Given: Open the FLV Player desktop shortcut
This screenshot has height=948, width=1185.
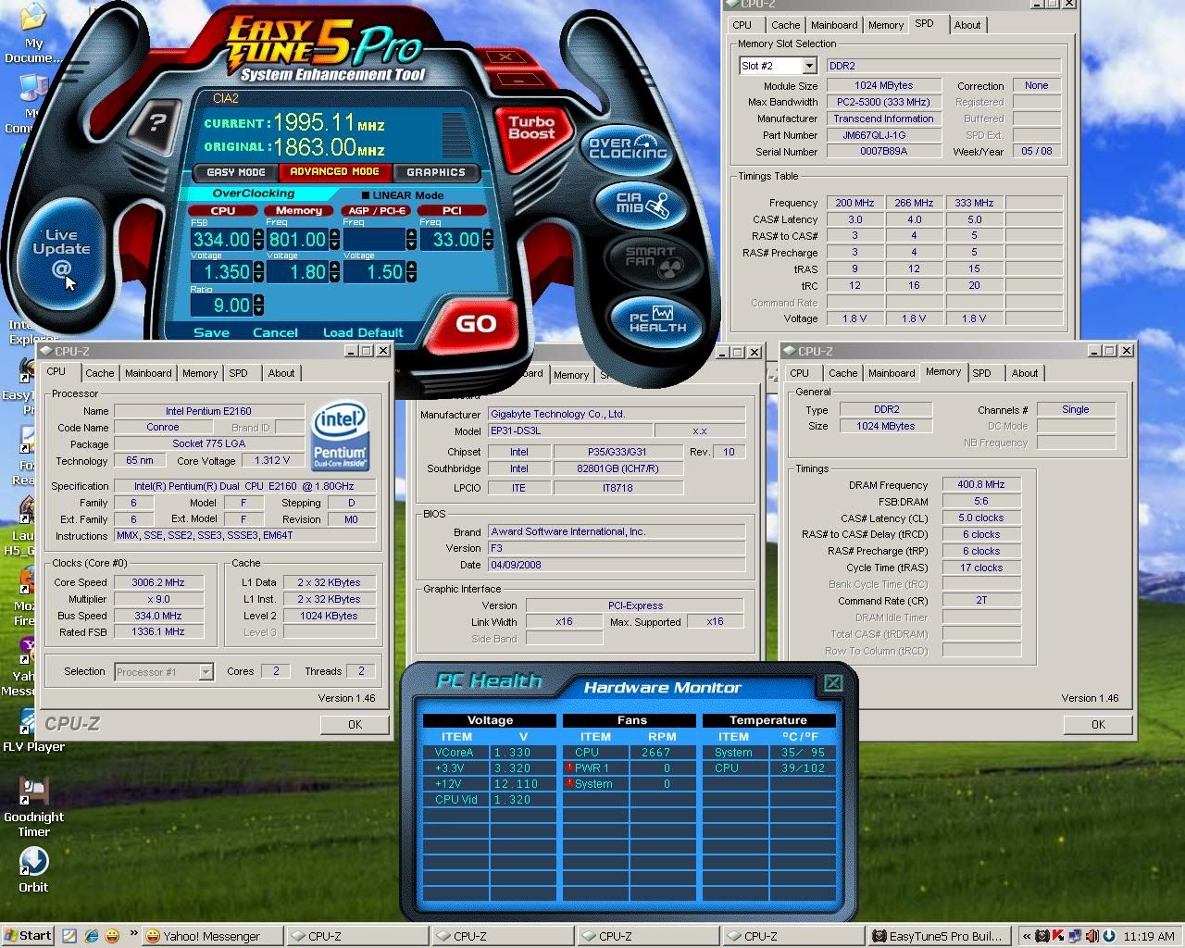Looking at the screenshot, I should click(33, 731).
